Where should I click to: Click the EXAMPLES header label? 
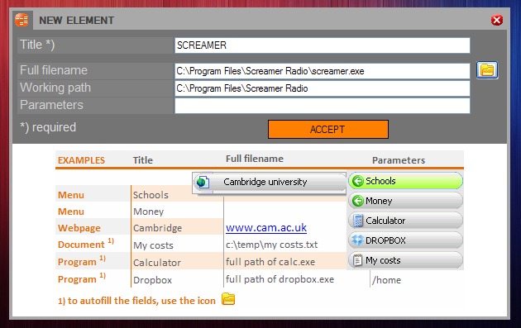[81, 160]
